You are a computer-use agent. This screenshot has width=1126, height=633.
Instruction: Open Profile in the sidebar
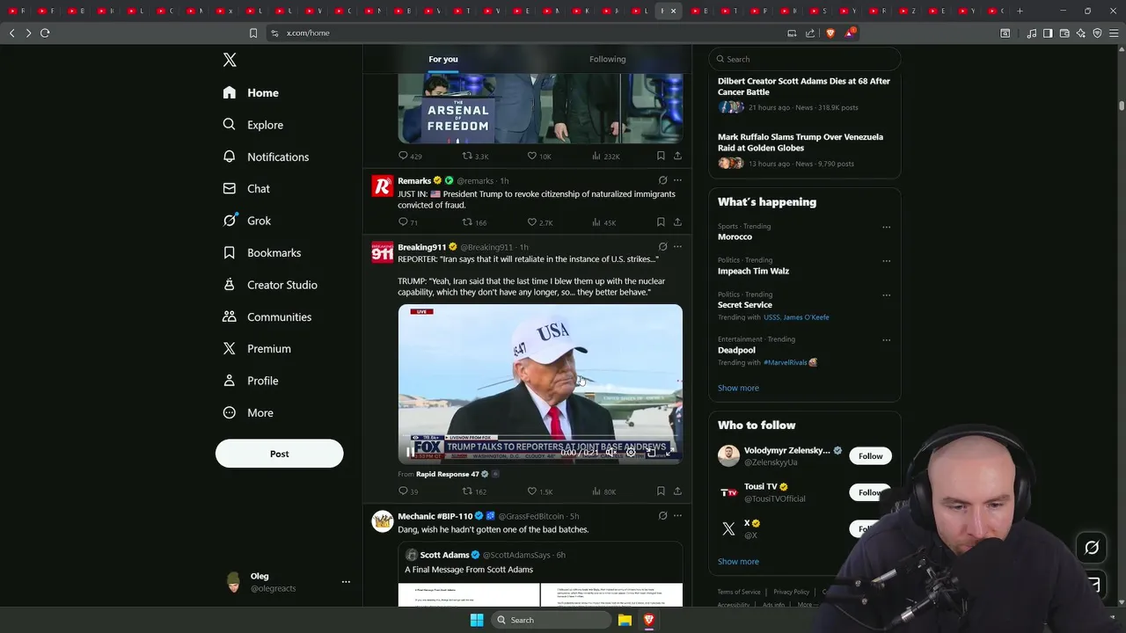click(251, 381)
